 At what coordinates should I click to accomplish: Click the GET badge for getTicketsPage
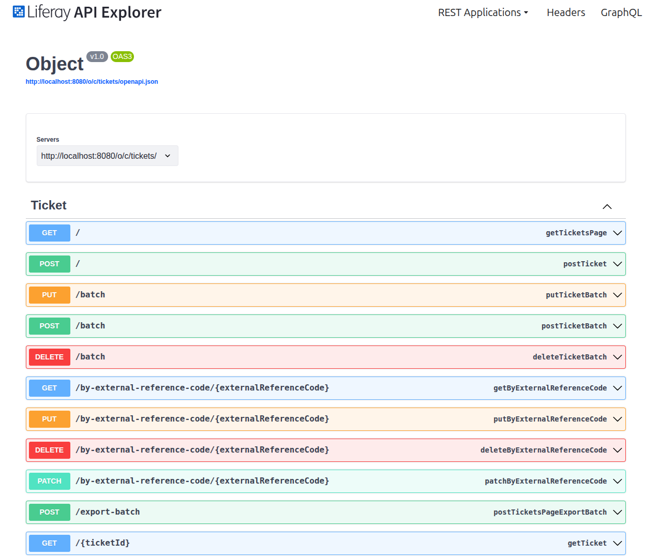click(50, 233)
